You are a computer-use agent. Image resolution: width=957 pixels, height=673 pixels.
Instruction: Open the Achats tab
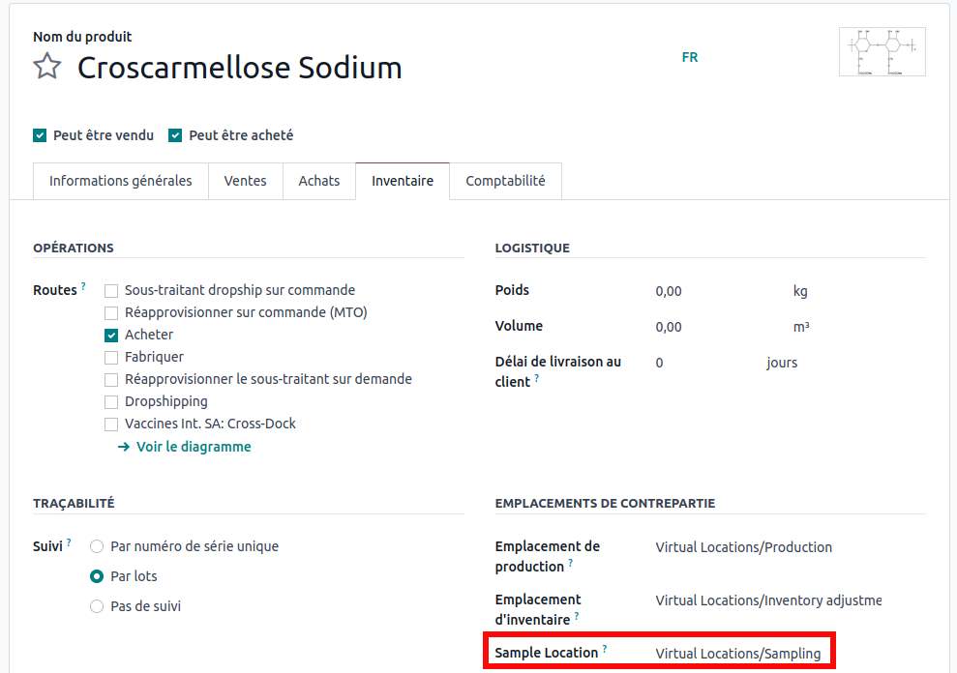pyautogui.click(x=319, y=181)
